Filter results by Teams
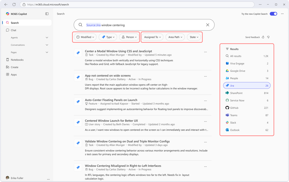289x182 pixels. coord(247,115)
